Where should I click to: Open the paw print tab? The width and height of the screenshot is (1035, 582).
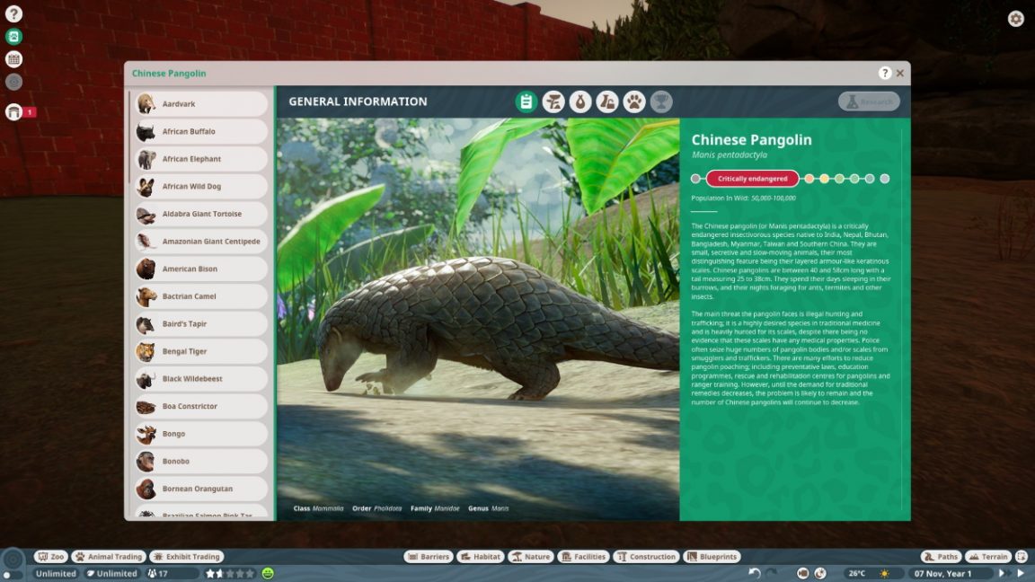click(634, 101)
